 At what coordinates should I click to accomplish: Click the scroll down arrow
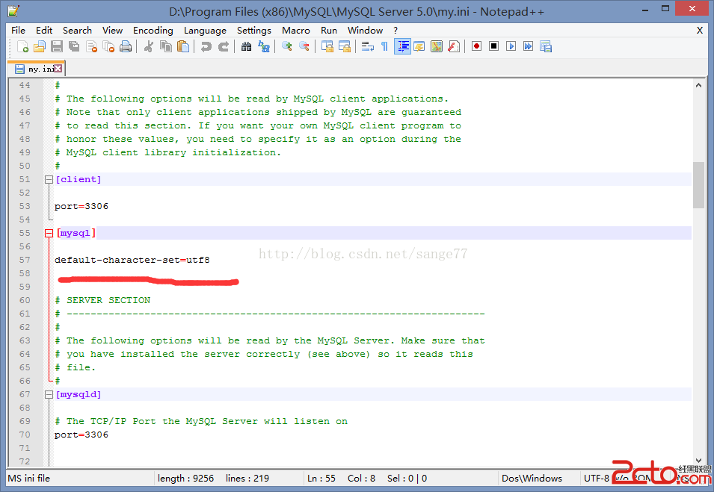click(x=698, y=460)
